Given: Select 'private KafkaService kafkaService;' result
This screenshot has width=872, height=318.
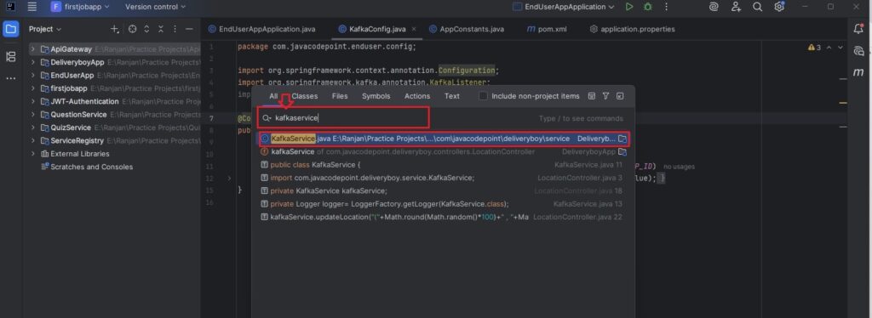Looking at the screenshot, I should point(444,191).
